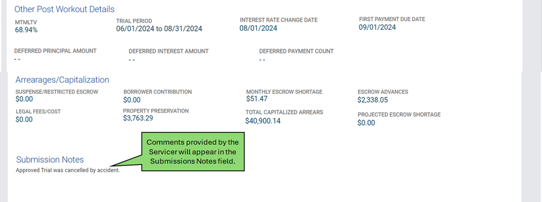The image size is (542, 202).
Task: Click the Deferred Payment Count label
Action: point(296,51)
